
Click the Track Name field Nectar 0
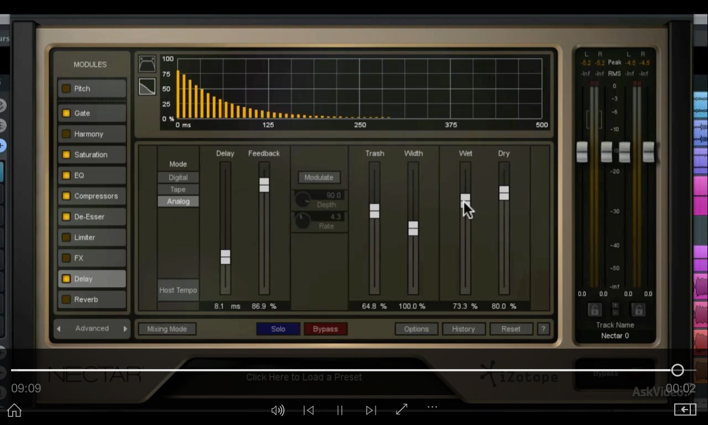pos(615,336)
